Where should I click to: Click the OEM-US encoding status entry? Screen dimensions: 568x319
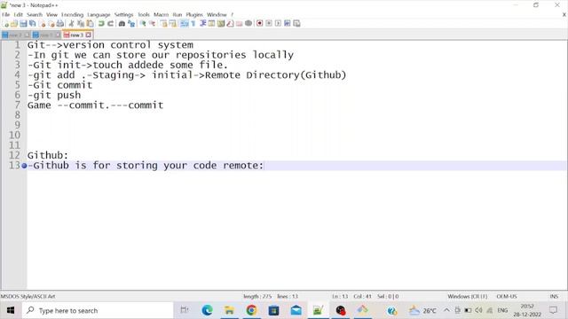point(507,296)
